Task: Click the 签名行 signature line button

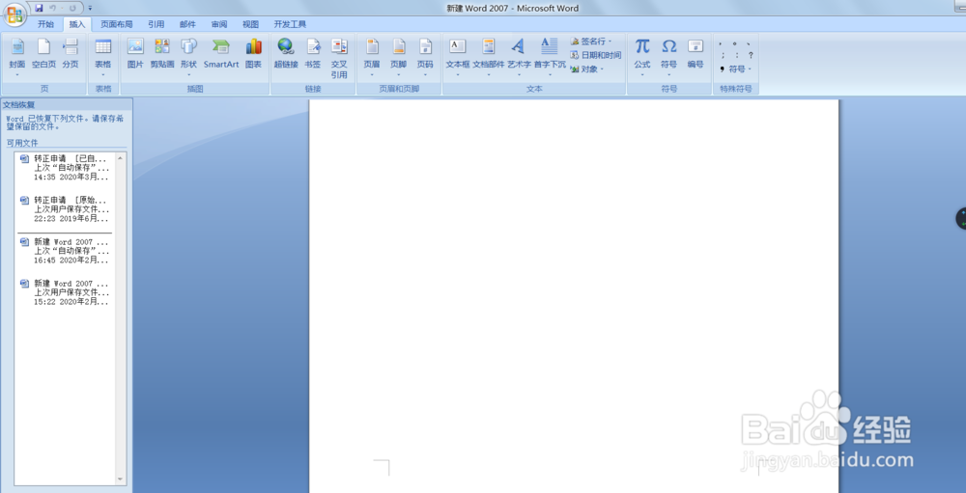Action: pyautogui.click(x=591, y=41)
